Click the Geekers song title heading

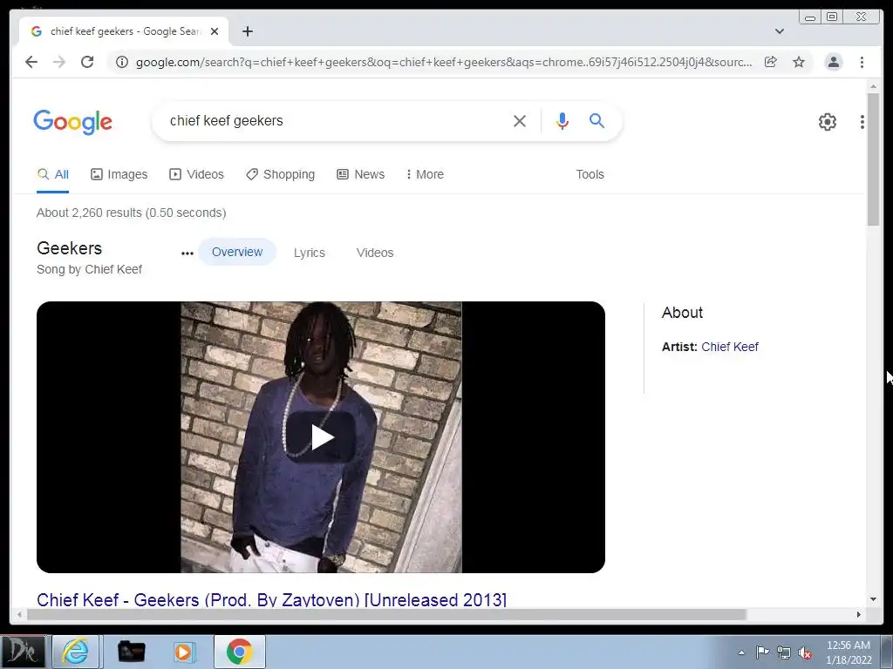pyautogui.click(x=69, y=248)
